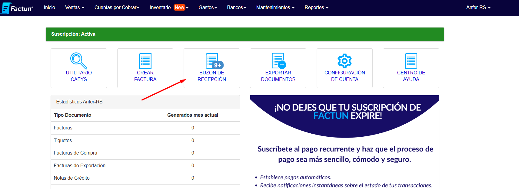Open the Utilitario CABYS magnifier icon
This screenshot has height=189, width=519.
click(79, 61)
